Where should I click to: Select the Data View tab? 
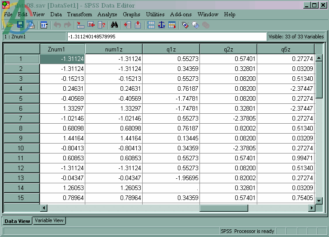click(x=17, y=221)
